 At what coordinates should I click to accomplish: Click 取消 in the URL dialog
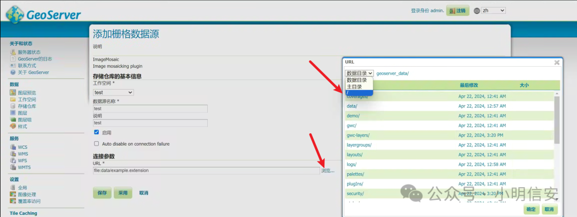pos(549,210)
